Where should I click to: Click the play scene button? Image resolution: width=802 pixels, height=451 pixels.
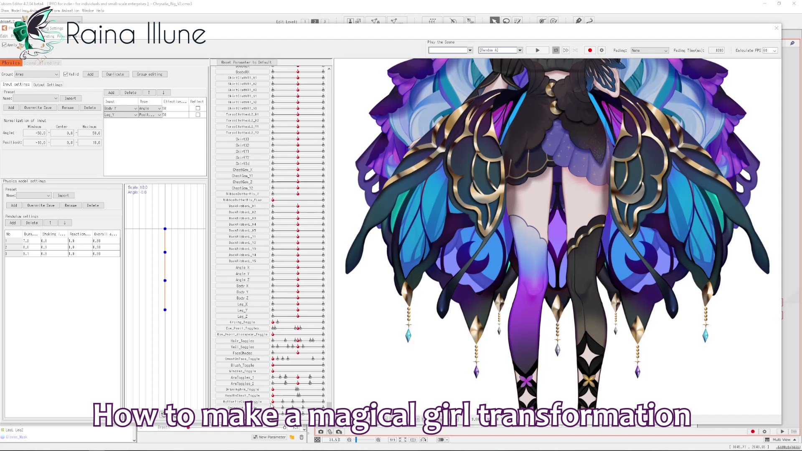[x=538, y=50]
